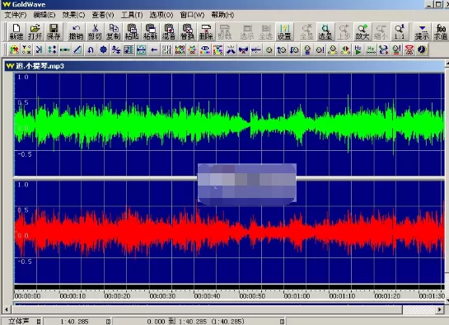
Task: Click the horizontal scrollbar right arrow
Action: [x=440, y=309]
